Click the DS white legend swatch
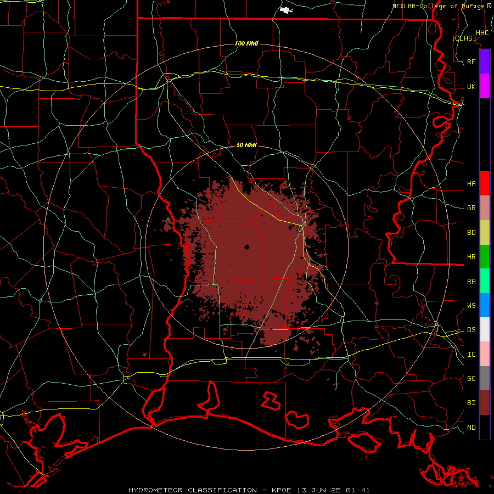 pos(485,329)
